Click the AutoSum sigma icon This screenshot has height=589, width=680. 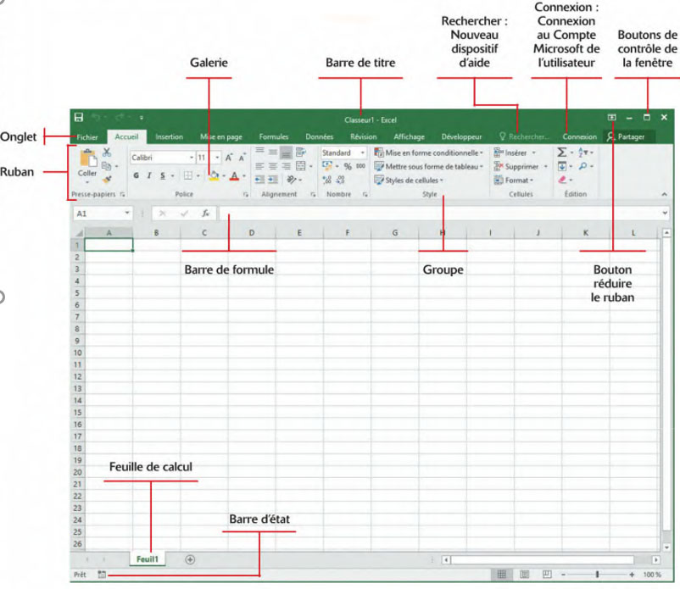(562, 153)
